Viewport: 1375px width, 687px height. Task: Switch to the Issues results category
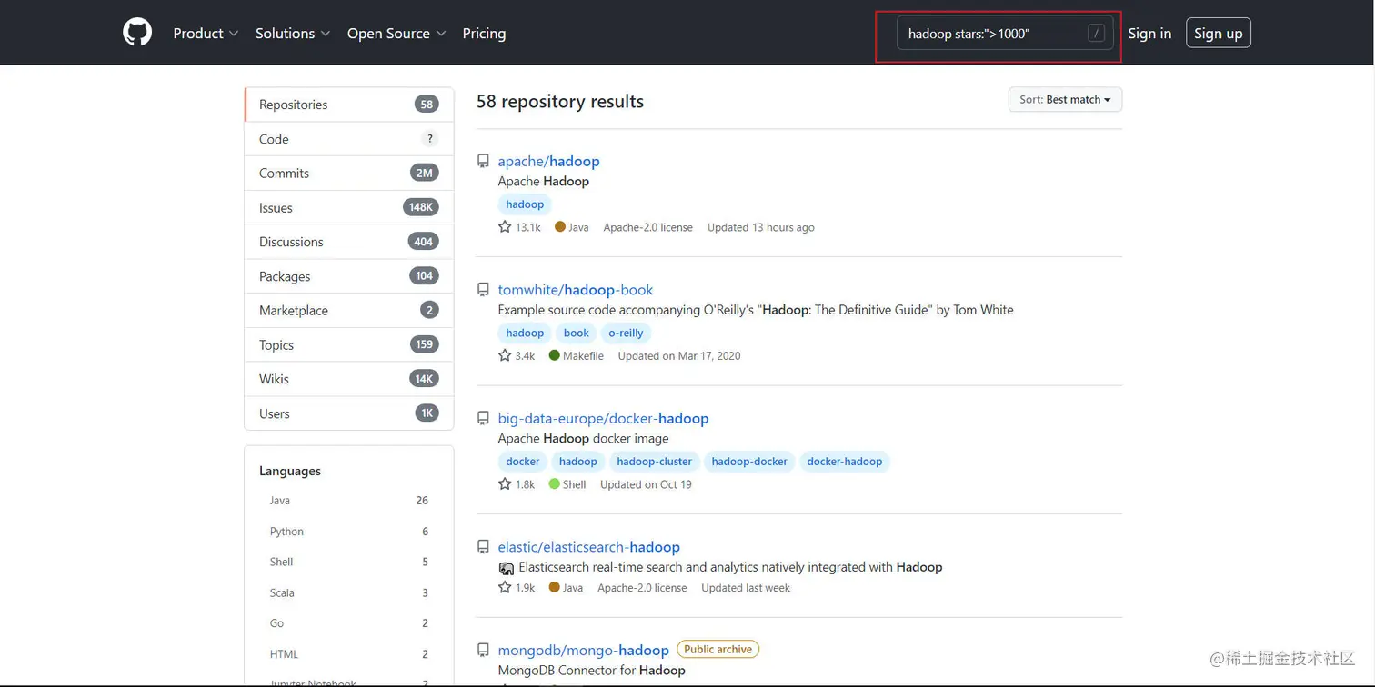pyautogui.click(x=276, y=208)
